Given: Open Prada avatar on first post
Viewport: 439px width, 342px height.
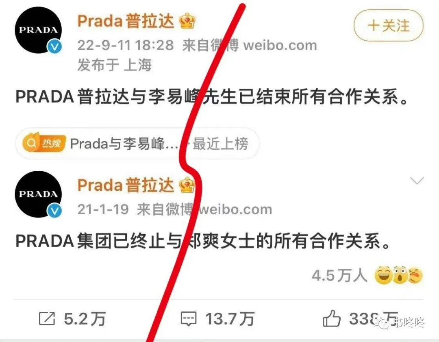Looking at the screenshot, I should (x=38, y=30).
